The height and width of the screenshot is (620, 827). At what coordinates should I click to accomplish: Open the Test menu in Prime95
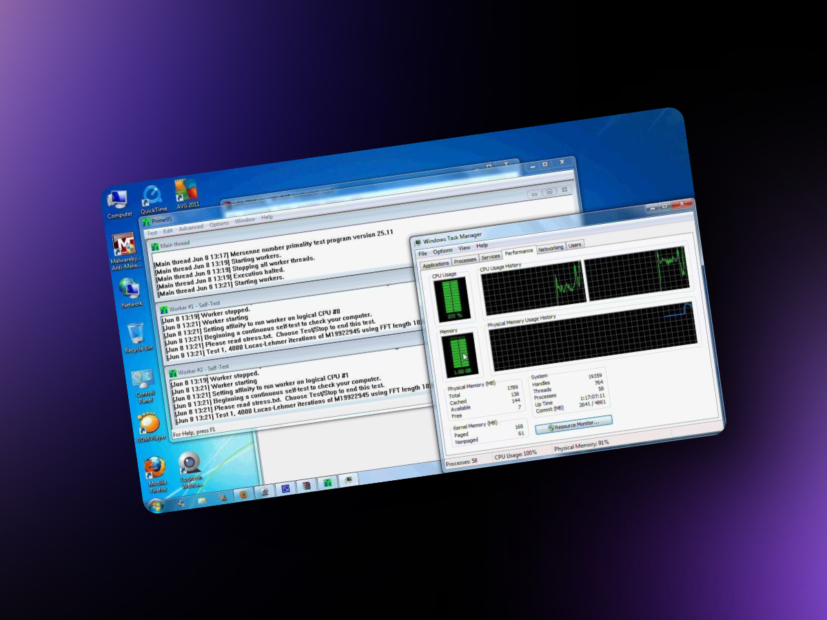tap(152, 234)
